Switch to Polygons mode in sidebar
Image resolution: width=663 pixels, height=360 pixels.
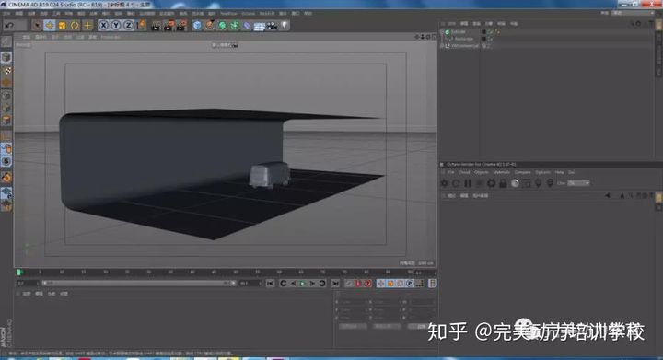[x=6, y=121]
